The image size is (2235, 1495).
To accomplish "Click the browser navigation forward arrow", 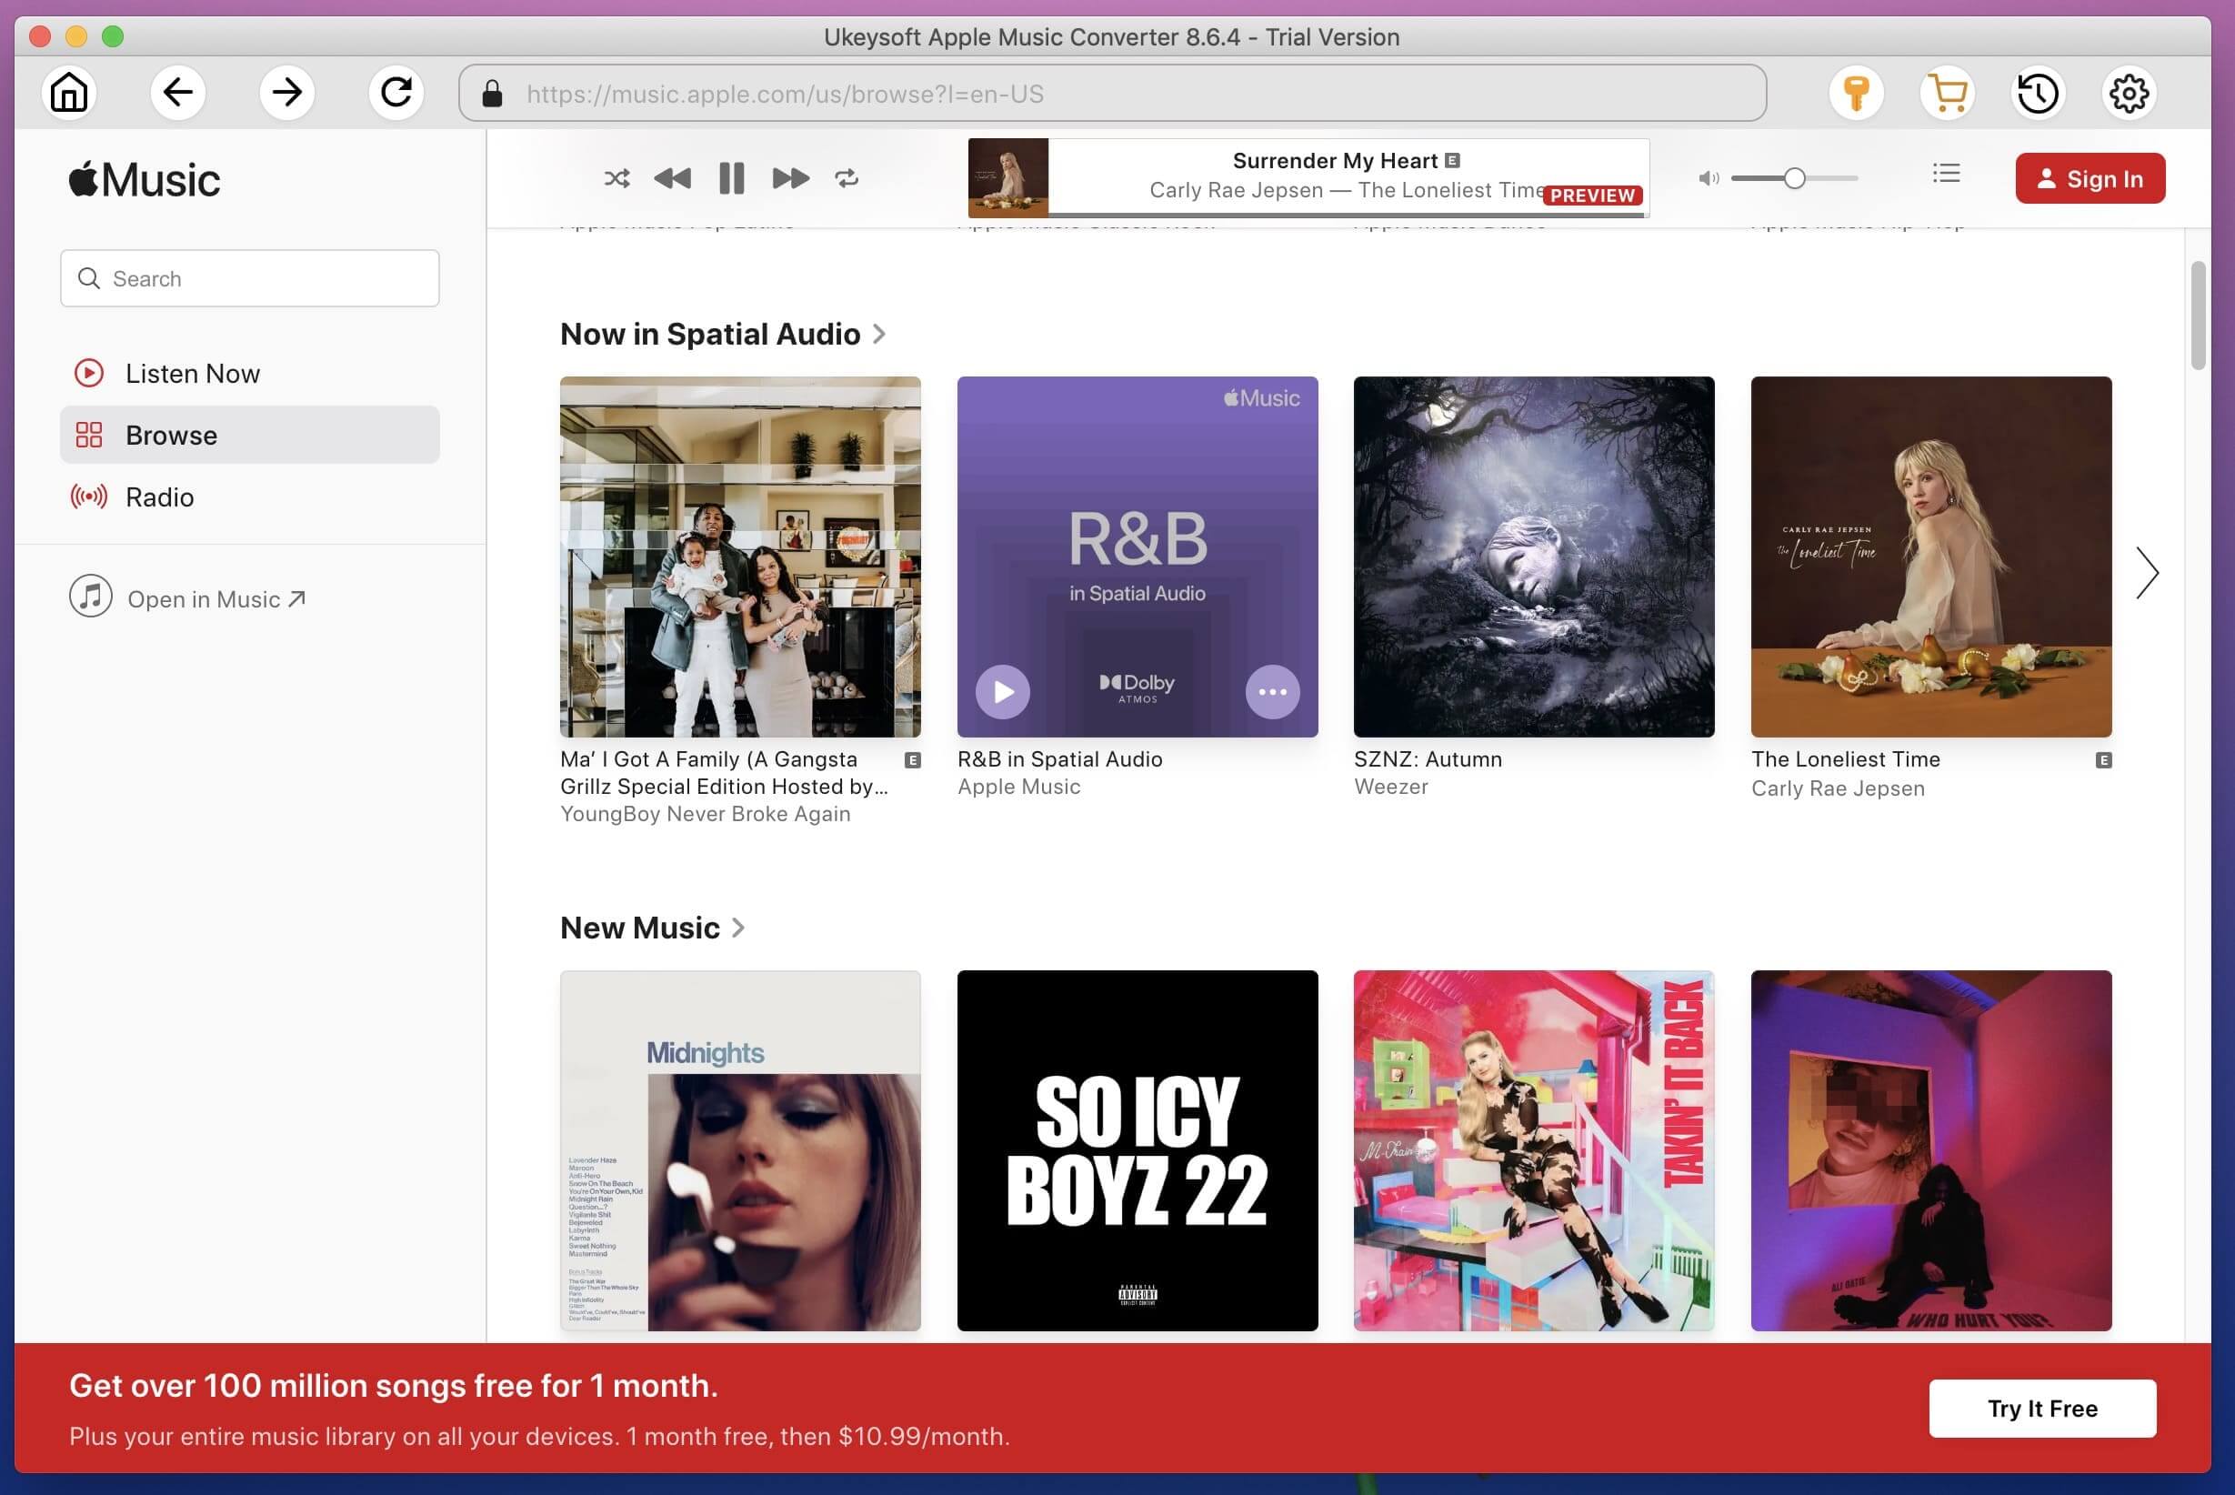I will [x=286, y=92].
